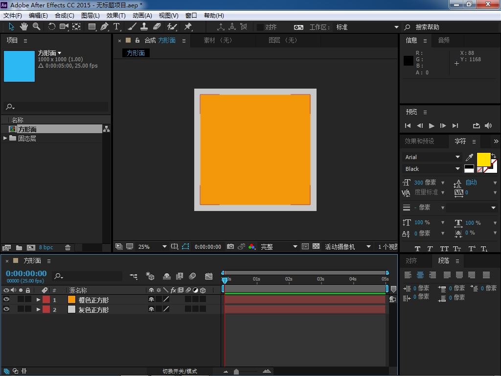
Task: Select the Hand tool
Action: click(23, 27)
